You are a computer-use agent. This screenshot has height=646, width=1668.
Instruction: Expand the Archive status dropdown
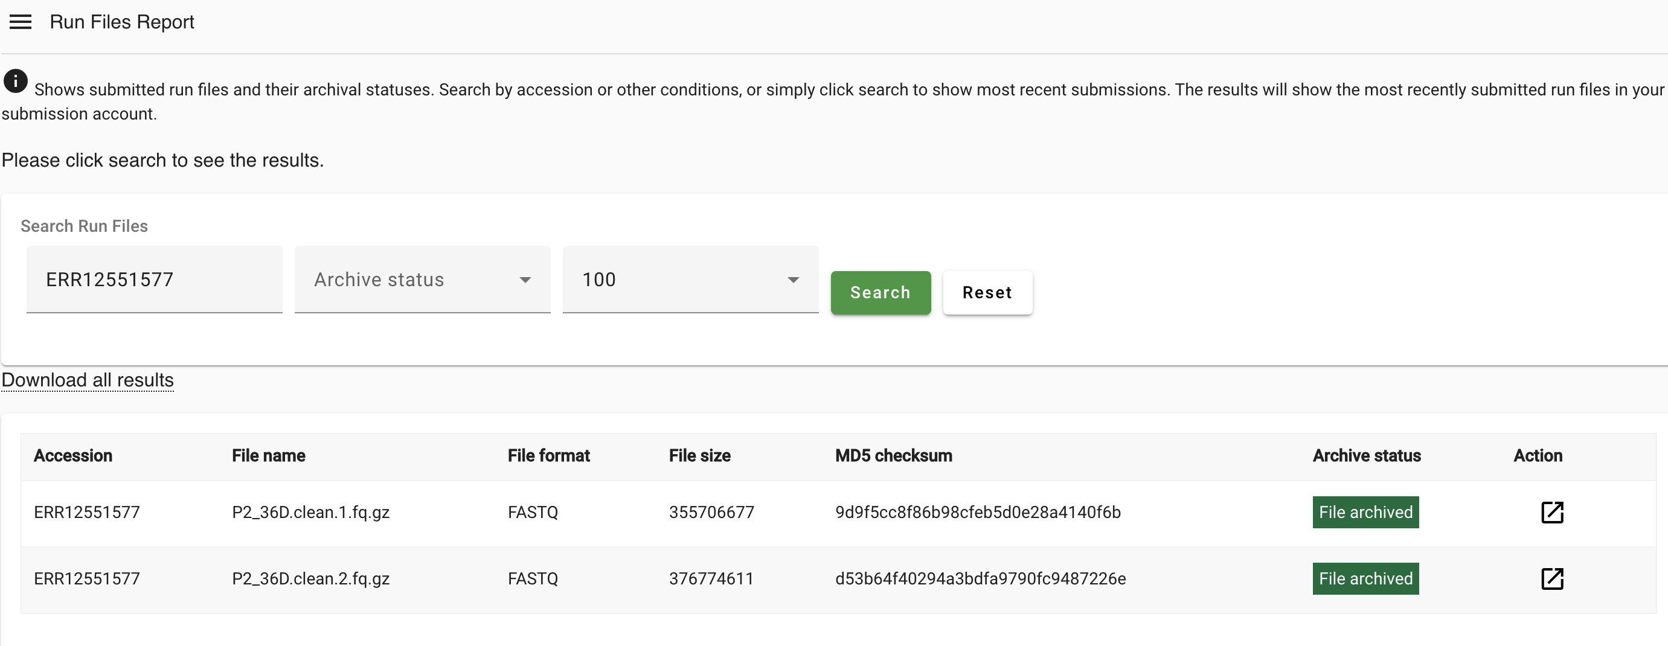[422, 280]
